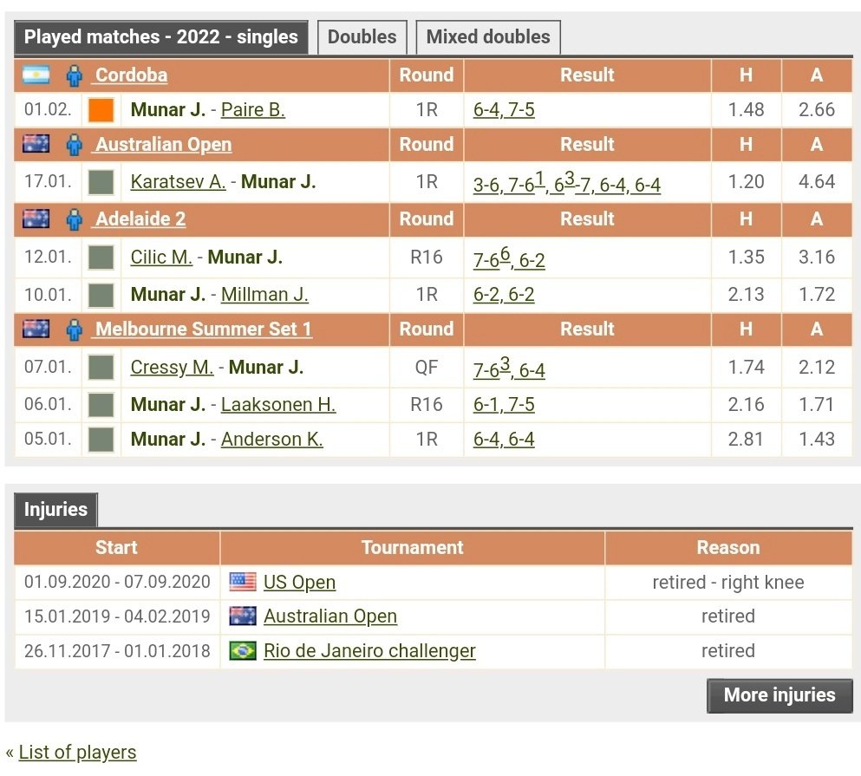
Task: Open Karatsev A. player profile
Action: point(178,182)
